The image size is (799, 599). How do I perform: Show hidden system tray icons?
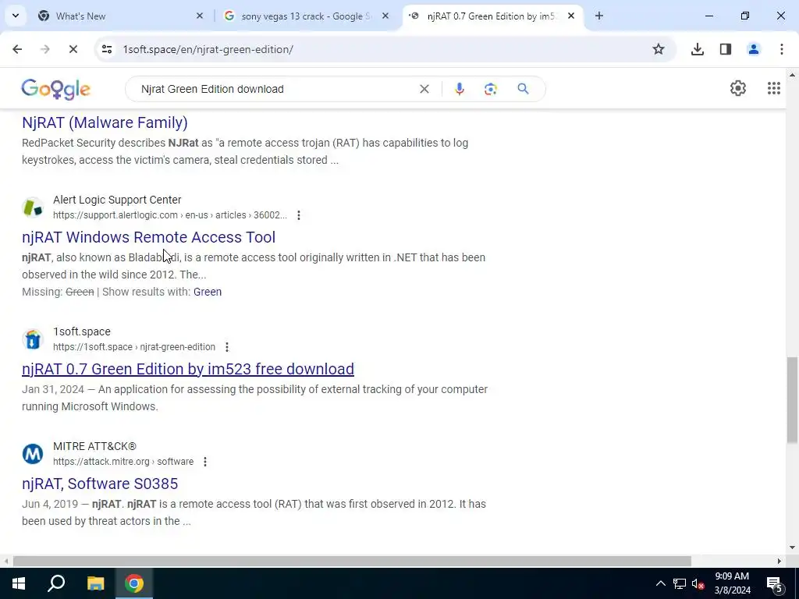coord(660,583)
